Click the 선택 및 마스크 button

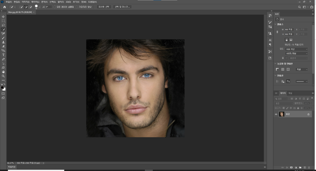122,7
